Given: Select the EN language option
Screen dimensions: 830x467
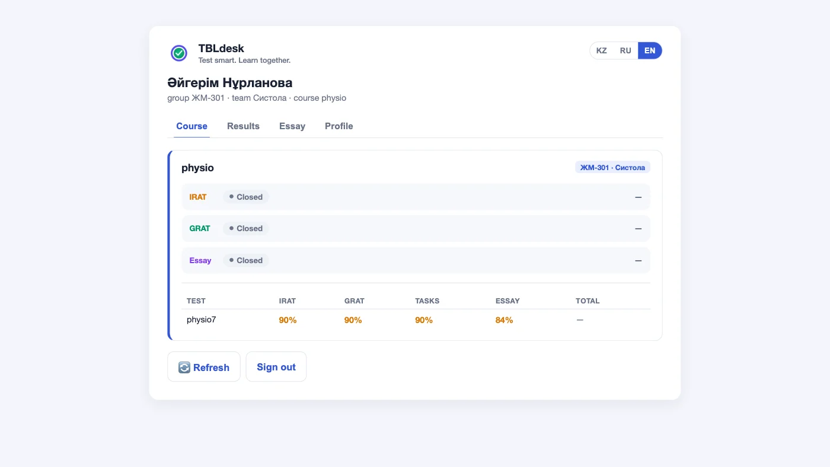Looking at the screenshot, I should (650, 50).
